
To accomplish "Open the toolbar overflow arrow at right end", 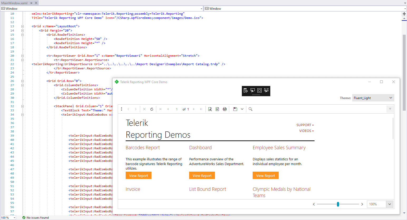I will pos(390,109).
